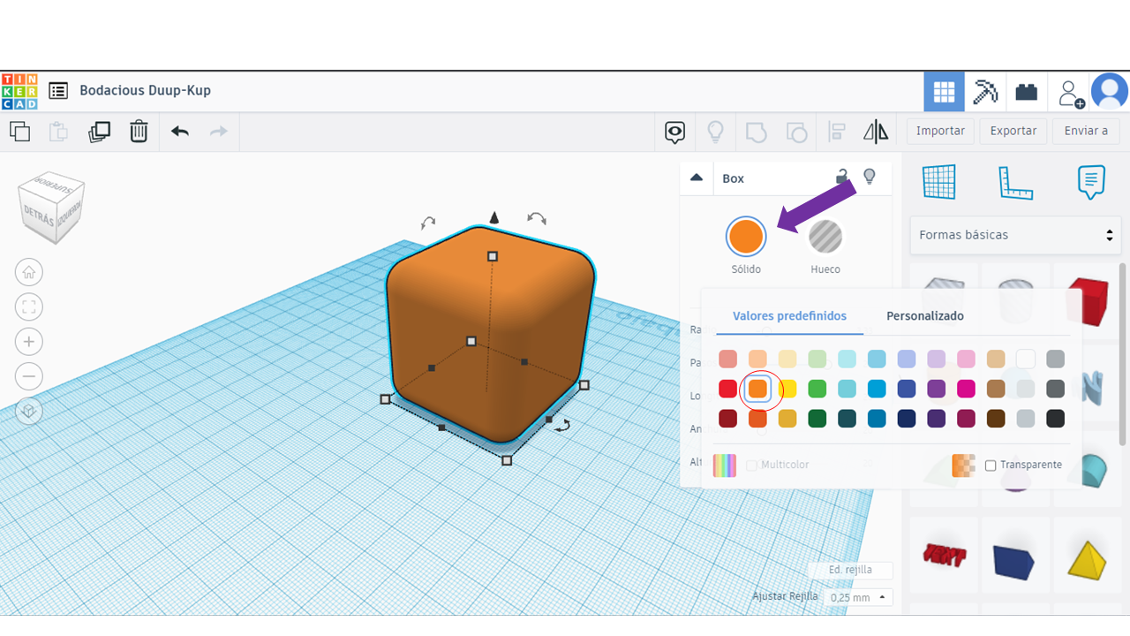
Task: Click the Importar button
Action: tap(940, 131)
